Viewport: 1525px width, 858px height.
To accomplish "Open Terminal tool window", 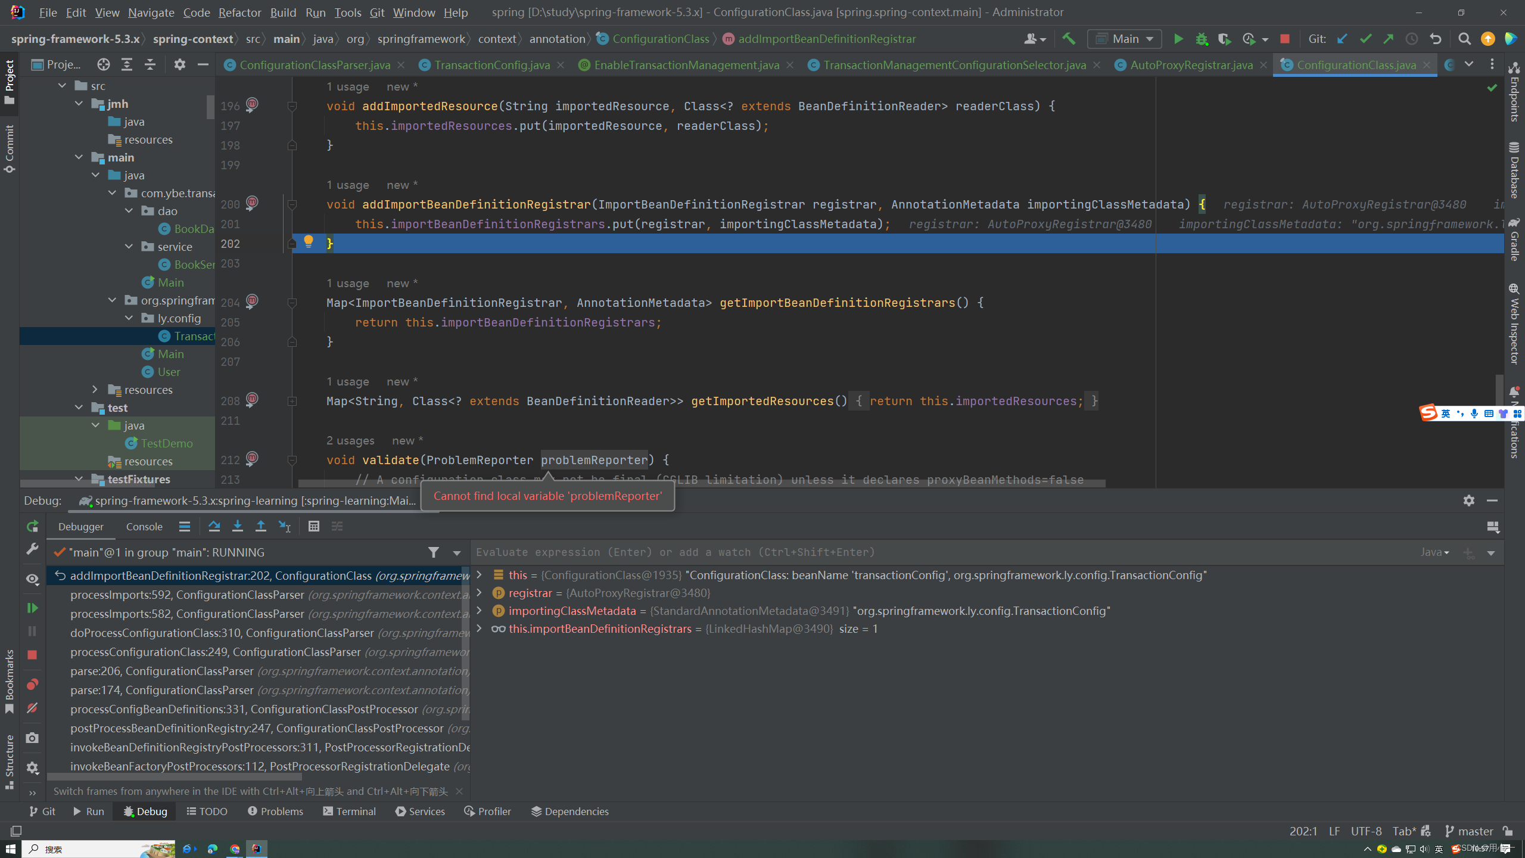I will [349, 812].
